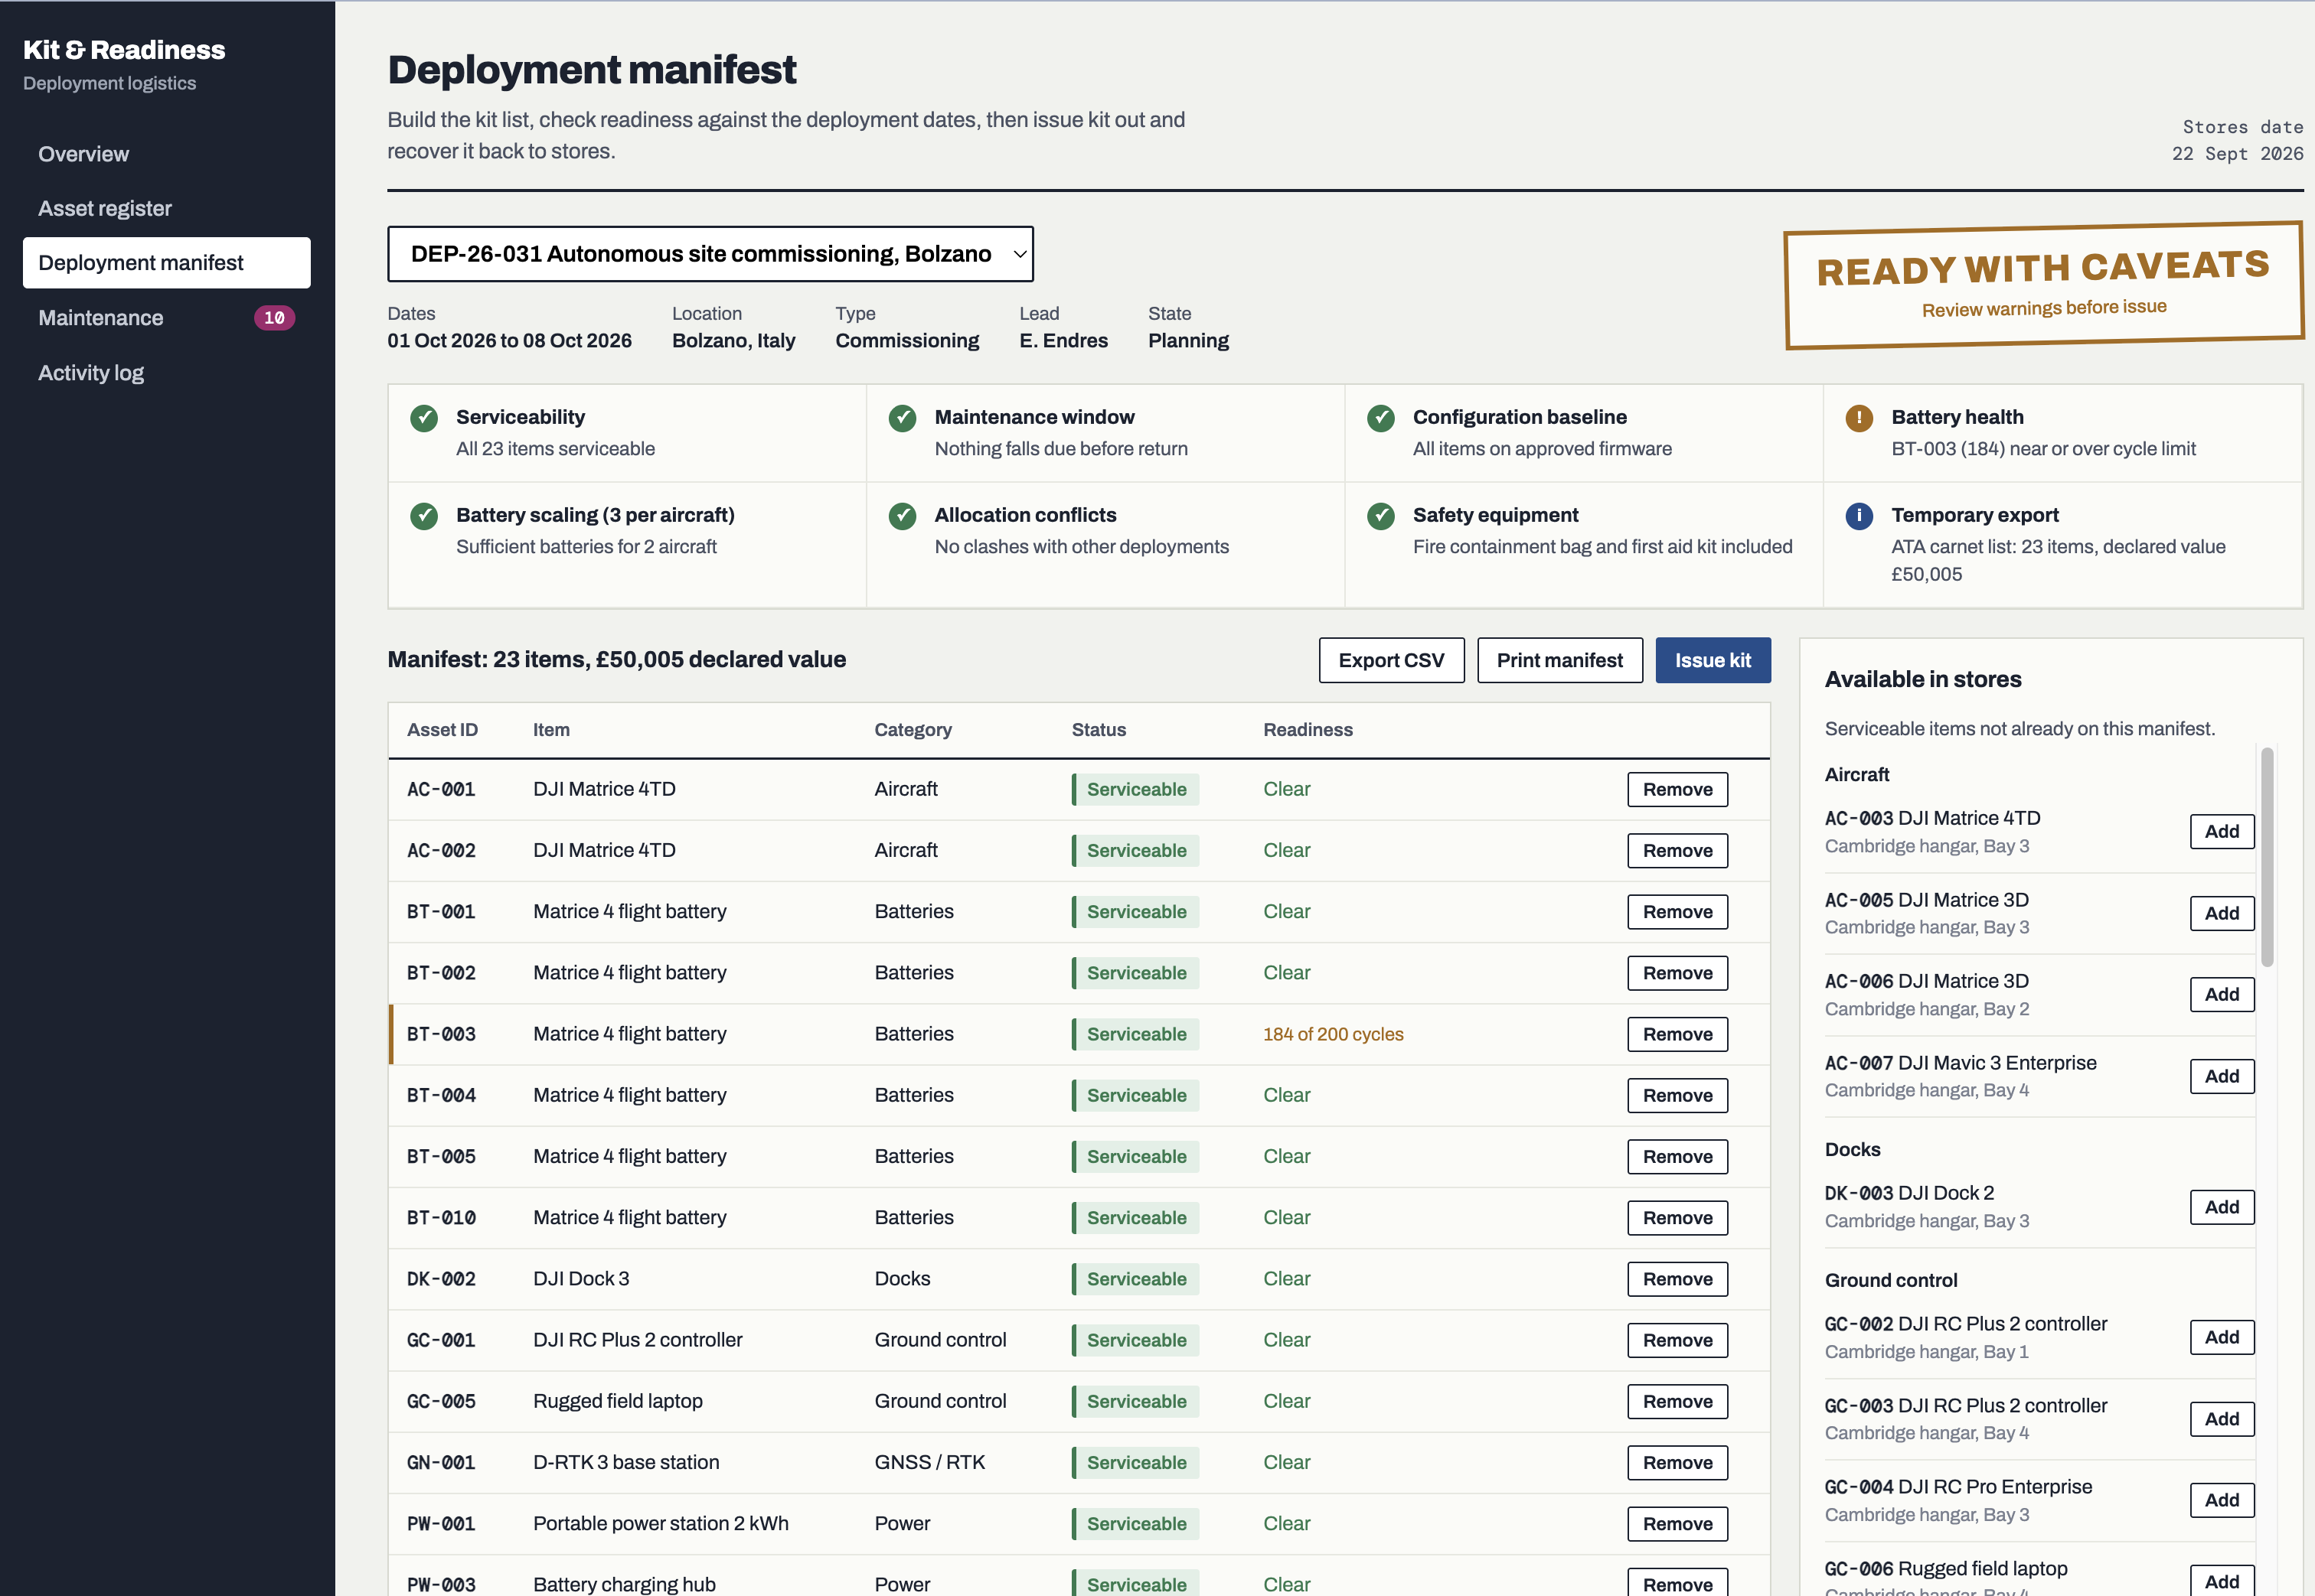Screen dimensions: 2315x1596
Task: Add AC-003 DJI Matrice 4TD
Action: point(2222,831)
